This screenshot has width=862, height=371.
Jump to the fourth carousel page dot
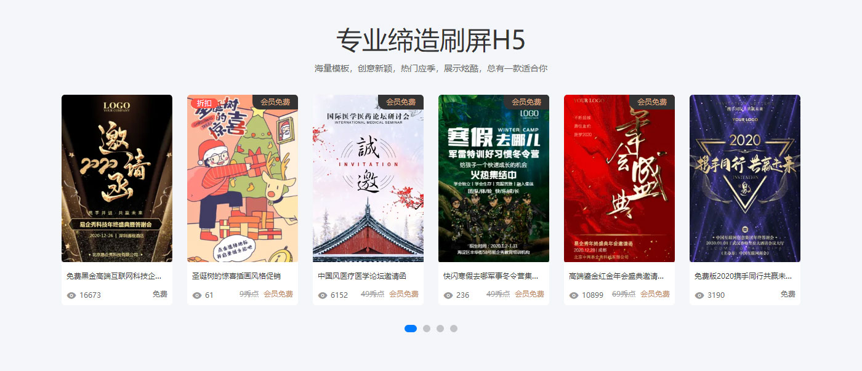click(454, 329)
